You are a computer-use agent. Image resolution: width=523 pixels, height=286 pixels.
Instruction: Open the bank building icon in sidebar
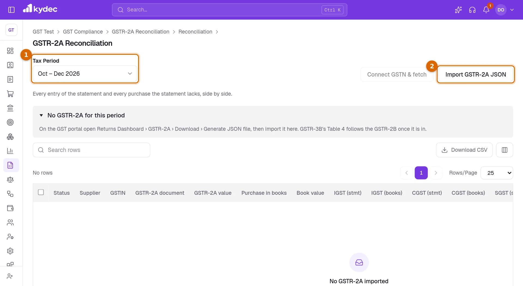tap(10, 108)
